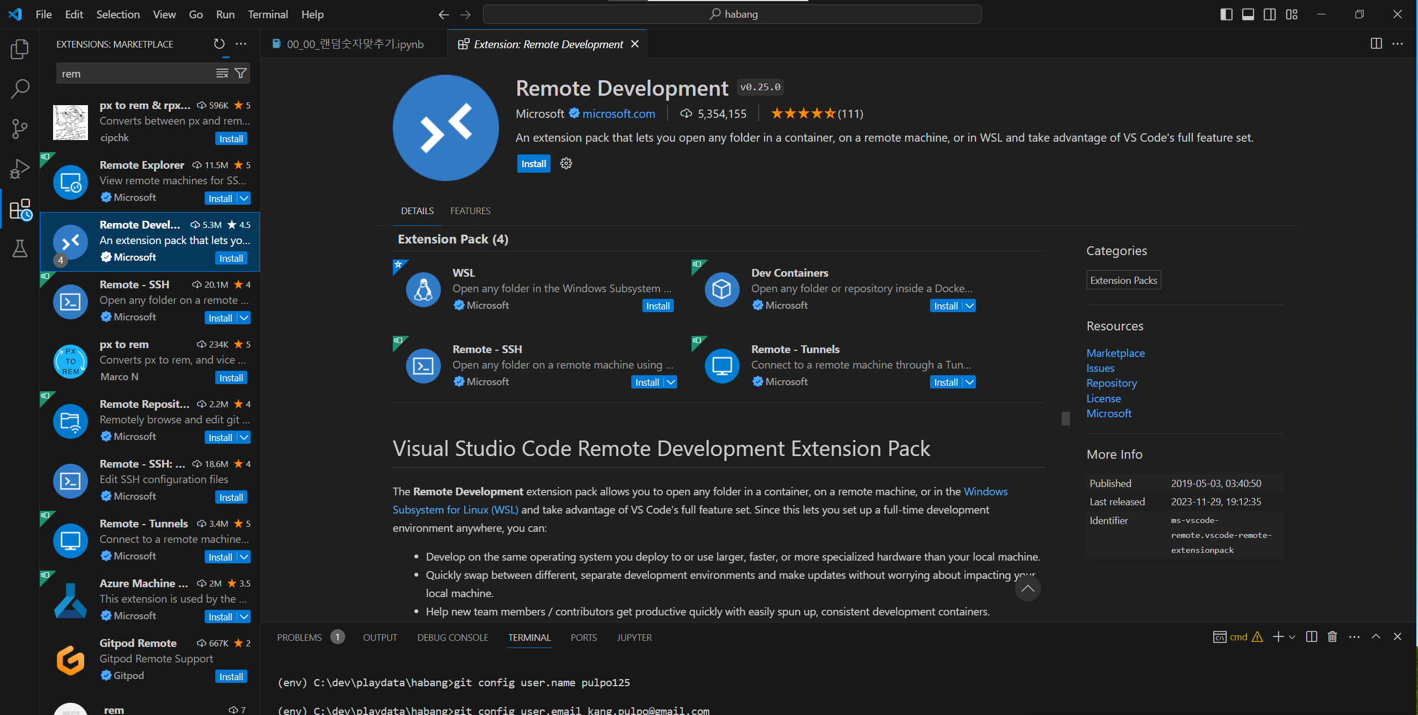Open the Search view in activity bar
The width and height of the screenshot is (1418, 715).
(x=20, y=89)
